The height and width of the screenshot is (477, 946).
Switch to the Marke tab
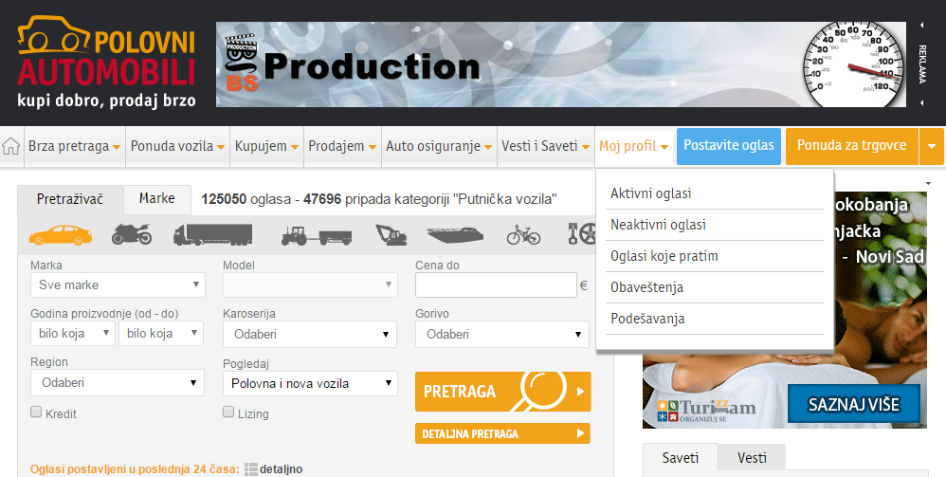click(156, 198)
